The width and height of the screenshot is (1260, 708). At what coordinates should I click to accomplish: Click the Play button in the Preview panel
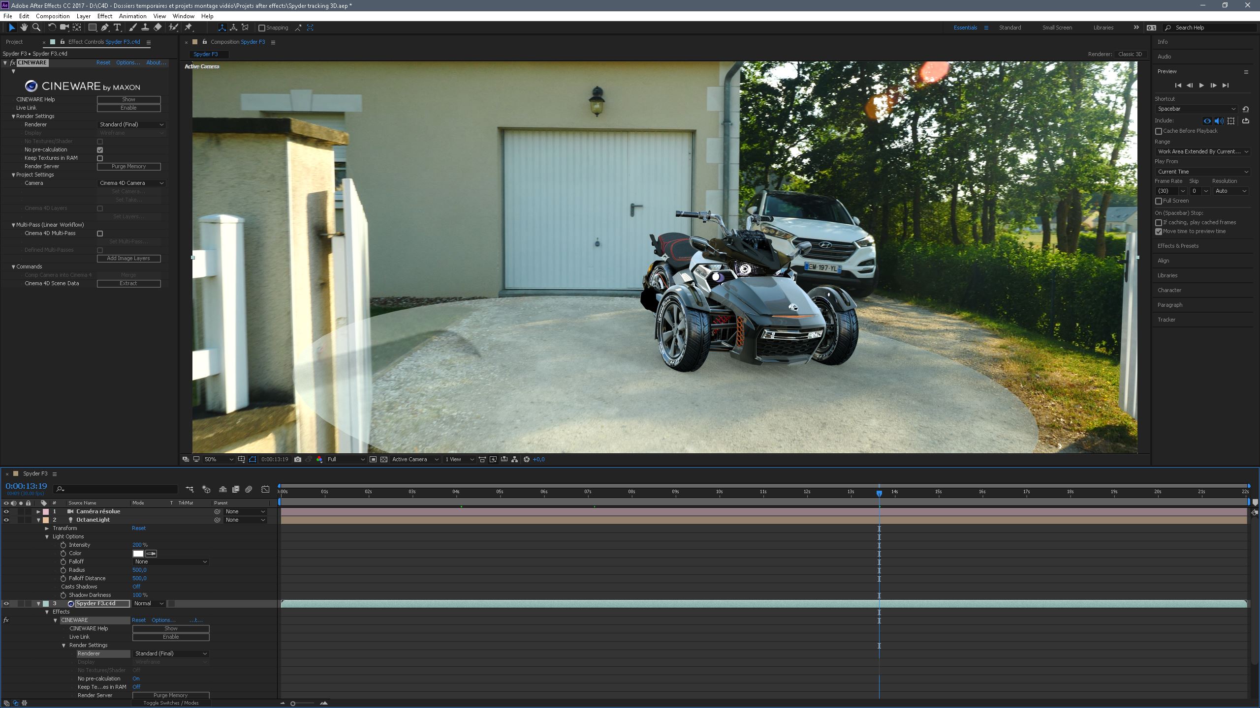pos(1201,85)
